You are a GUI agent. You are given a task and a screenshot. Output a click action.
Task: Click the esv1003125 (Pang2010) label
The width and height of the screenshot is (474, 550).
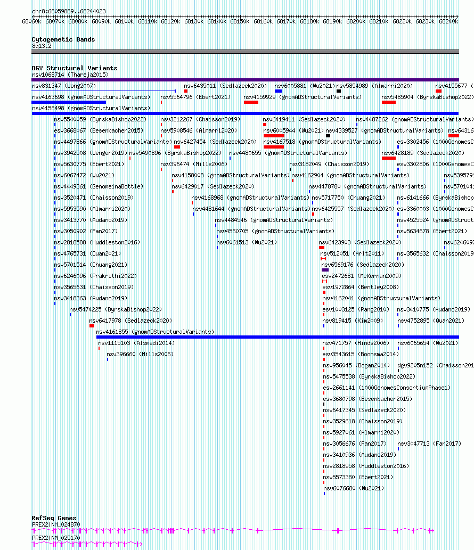click(356, 310)
